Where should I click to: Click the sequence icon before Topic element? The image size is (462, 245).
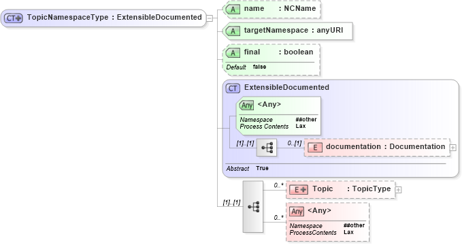pyautogui.click(x=253, y=207)
